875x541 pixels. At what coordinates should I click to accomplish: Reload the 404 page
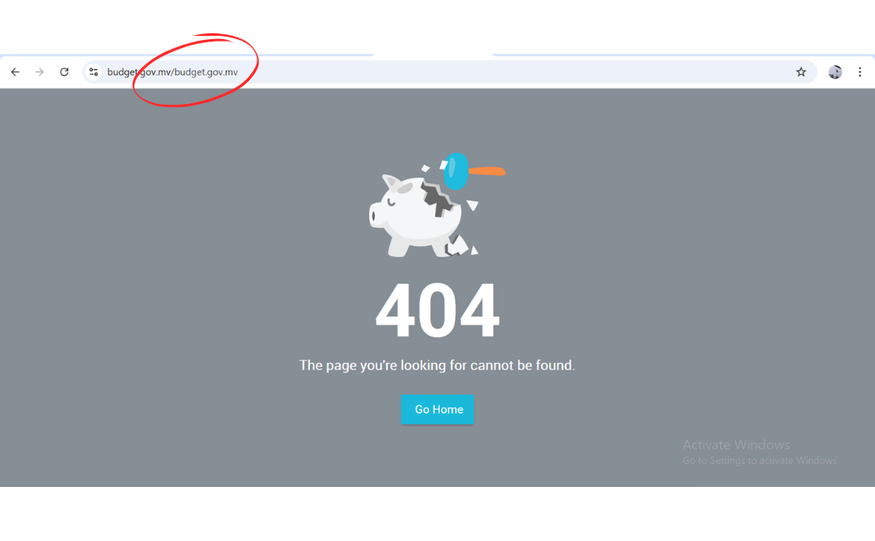[x=64, y=72]
